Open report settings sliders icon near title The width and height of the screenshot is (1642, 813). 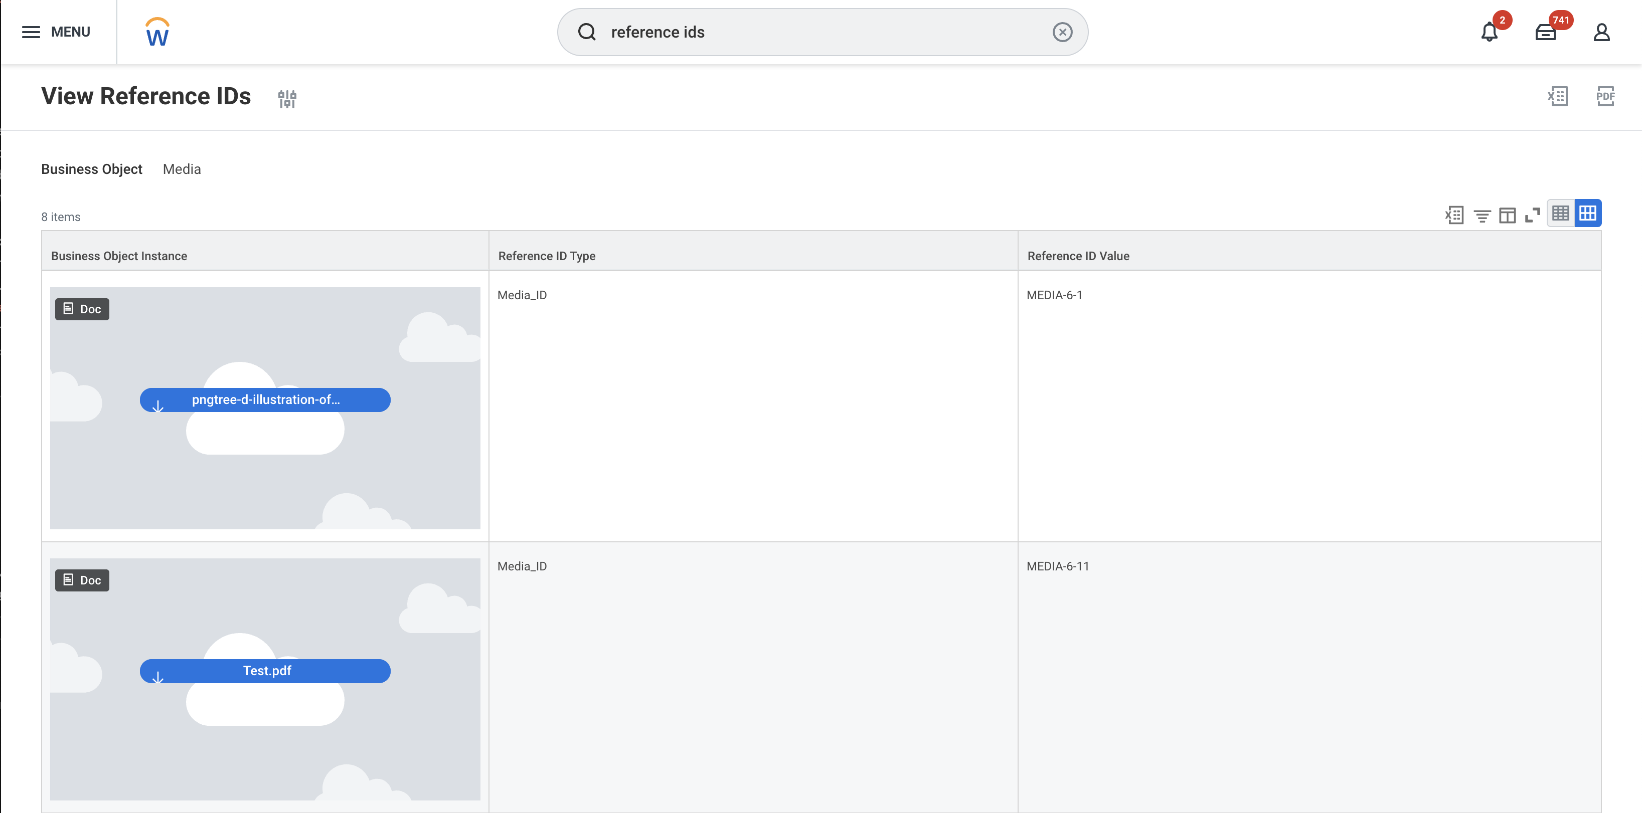(x=287, y=99)
